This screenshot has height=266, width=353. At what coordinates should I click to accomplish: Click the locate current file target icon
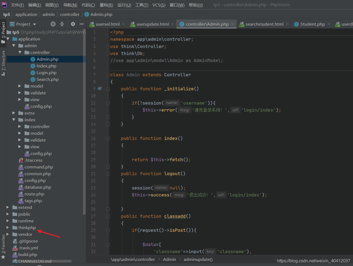[x=53, y=24]
